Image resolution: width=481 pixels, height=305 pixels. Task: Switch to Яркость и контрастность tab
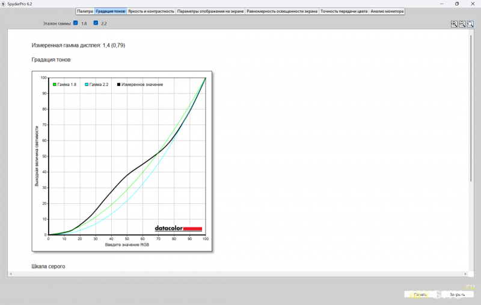pos(152,11)
